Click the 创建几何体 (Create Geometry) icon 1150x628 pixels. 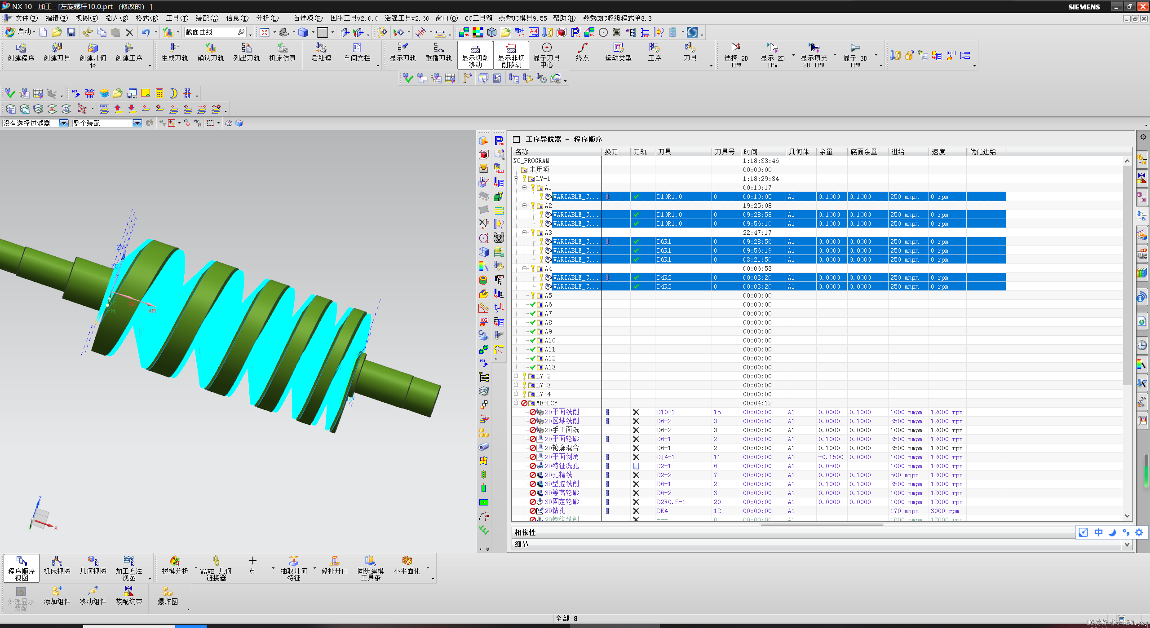pyautogui.click(x=93, y=55)
